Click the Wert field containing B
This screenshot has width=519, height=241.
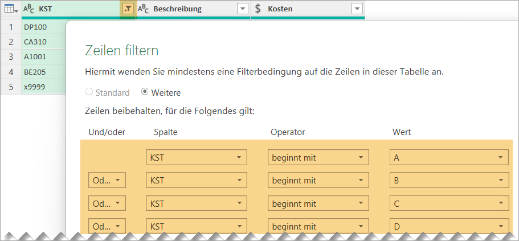tap(449, 180)
